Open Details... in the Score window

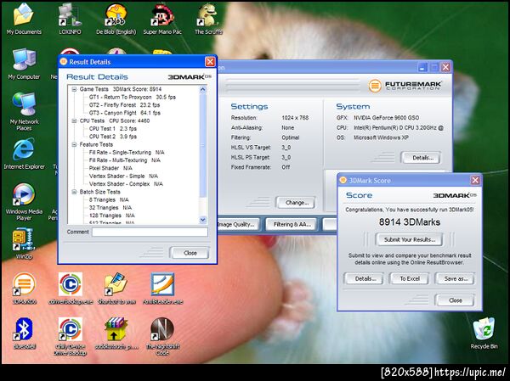coord(365,278)
